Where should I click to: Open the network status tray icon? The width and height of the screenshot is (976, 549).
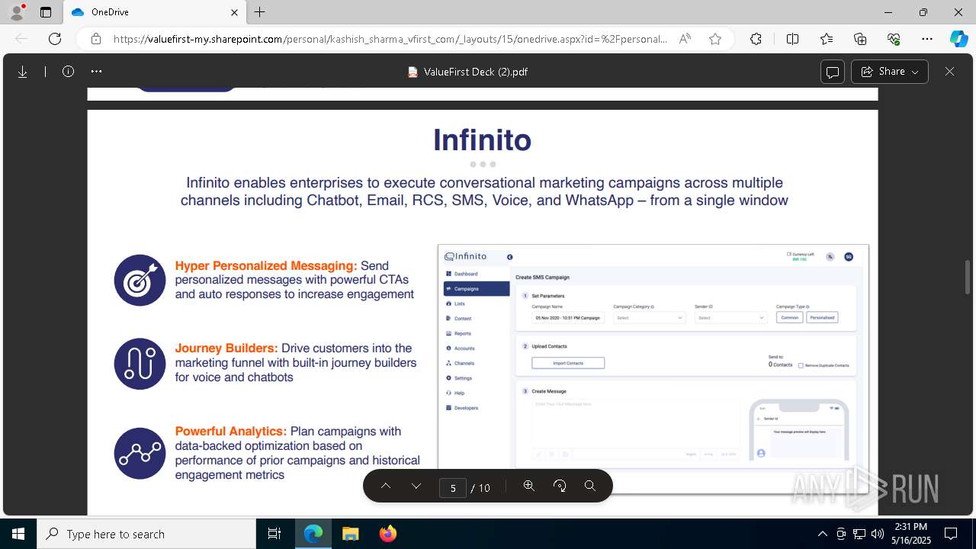859,534
